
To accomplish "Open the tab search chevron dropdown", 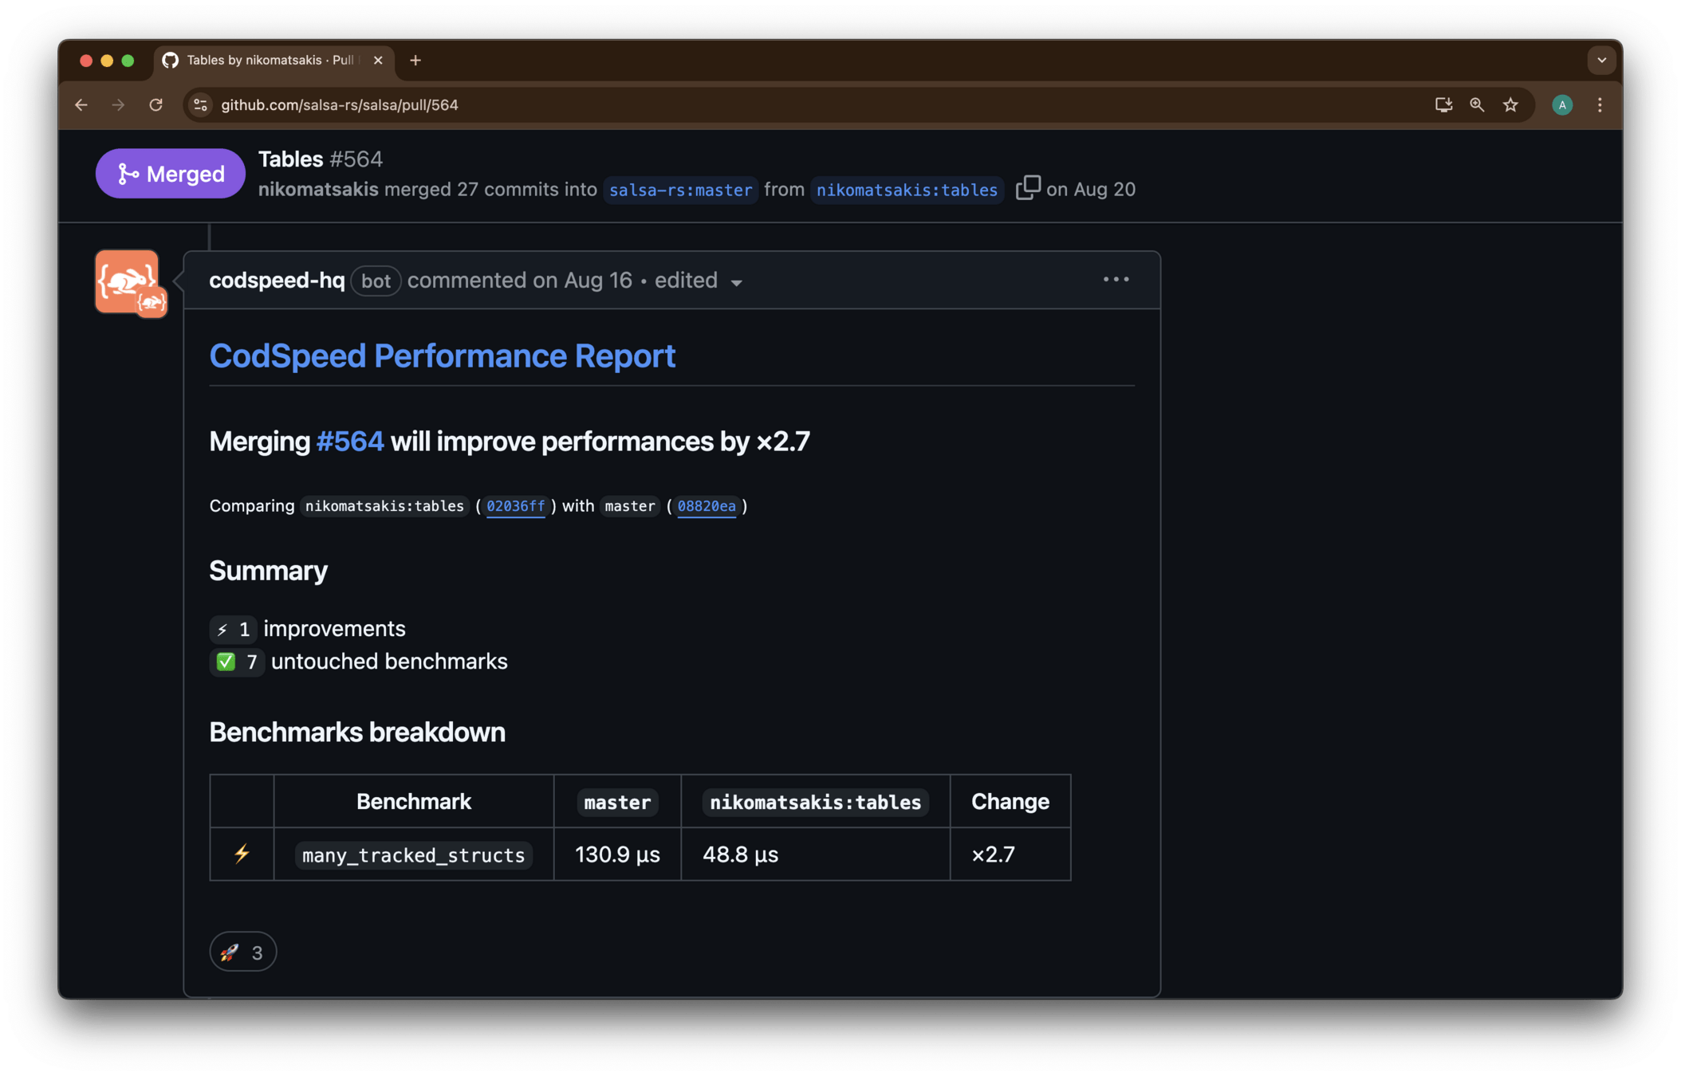I will (1601, 61).
